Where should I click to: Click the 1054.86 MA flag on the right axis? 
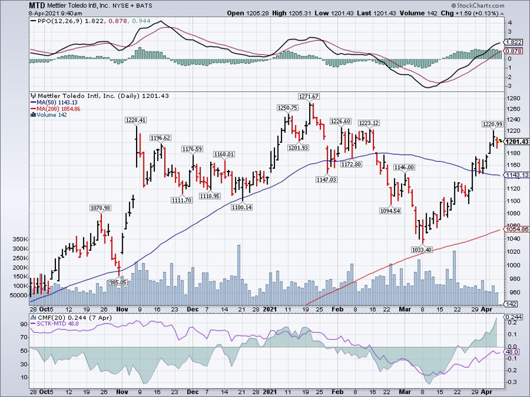coord(516,229)
